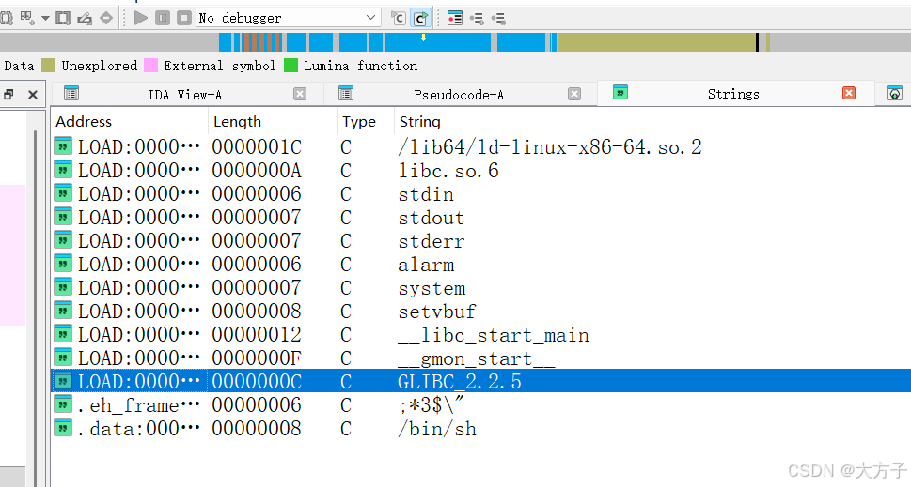The height and width of the screenshot is (487, 911).
Task: Click the last tracing icon in toolbar
Action: (498, 19)
